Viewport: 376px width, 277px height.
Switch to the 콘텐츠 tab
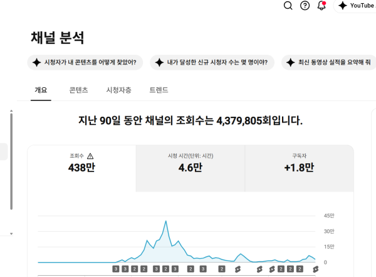pos(79,90)
